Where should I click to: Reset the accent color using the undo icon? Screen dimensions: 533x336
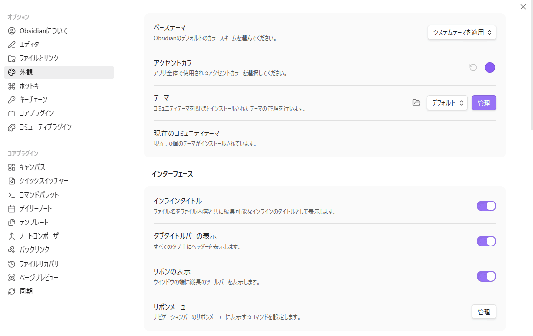point(472,67)
